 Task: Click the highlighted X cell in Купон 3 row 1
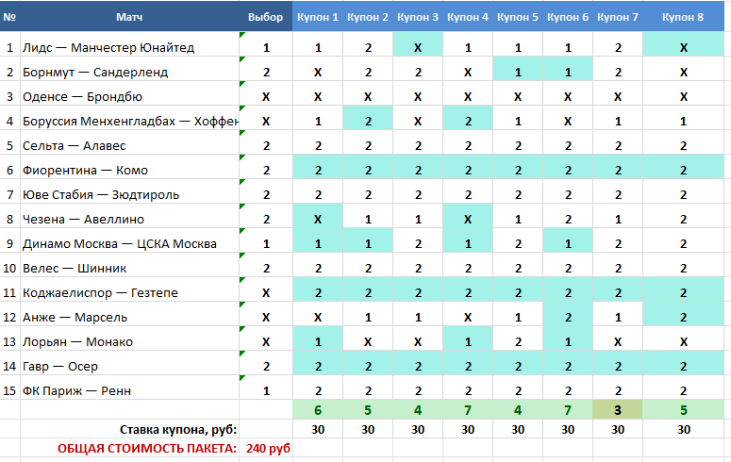coord(418,47)
